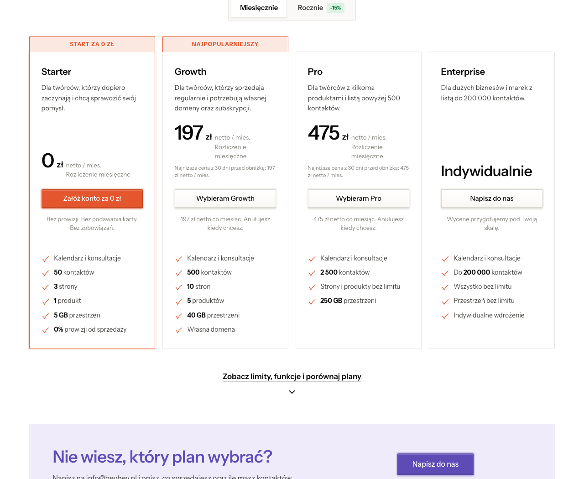Click Napisz do nas under Enterprise
584x479 pixels.
coord(492,198)
